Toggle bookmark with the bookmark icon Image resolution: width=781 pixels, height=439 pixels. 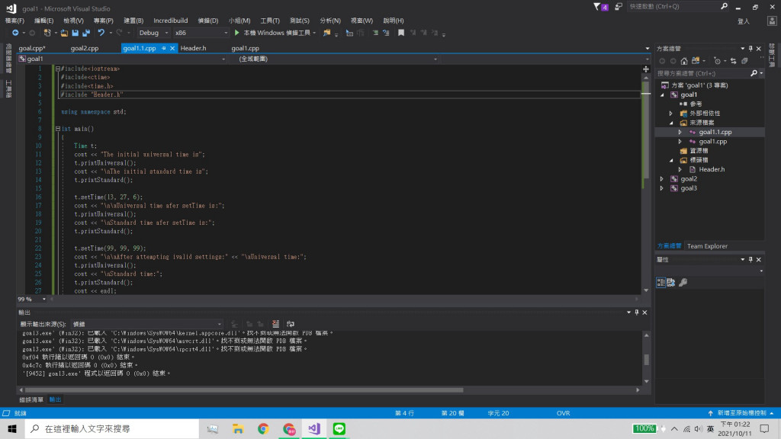(401, 33)
